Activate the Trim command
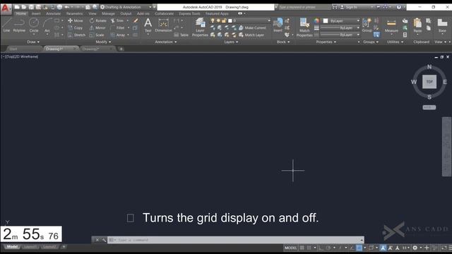This screenshot has height=254, width=452. pos(117,20)
